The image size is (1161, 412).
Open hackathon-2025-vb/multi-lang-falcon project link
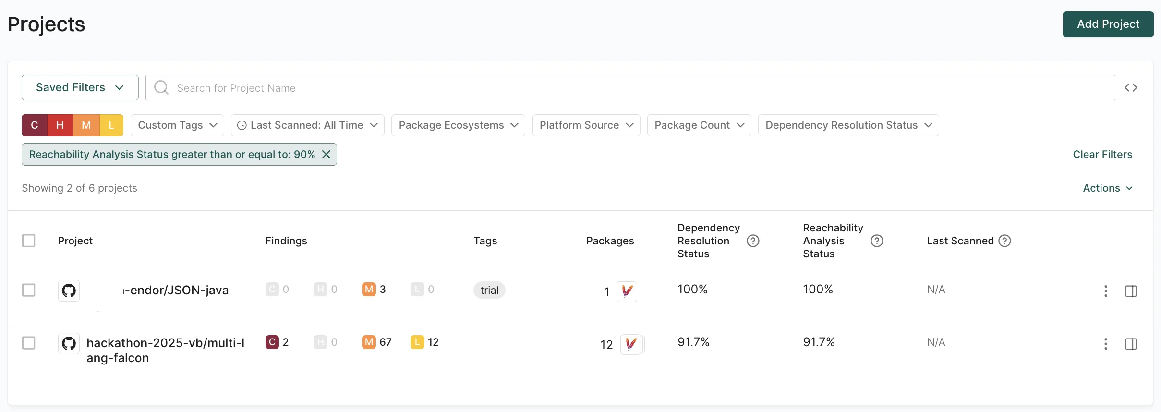click(166, 350)
